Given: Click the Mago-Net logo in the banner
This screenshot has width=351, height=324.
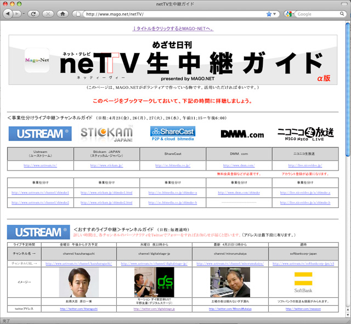Looking at the screenshot, I should coord(37,60).
